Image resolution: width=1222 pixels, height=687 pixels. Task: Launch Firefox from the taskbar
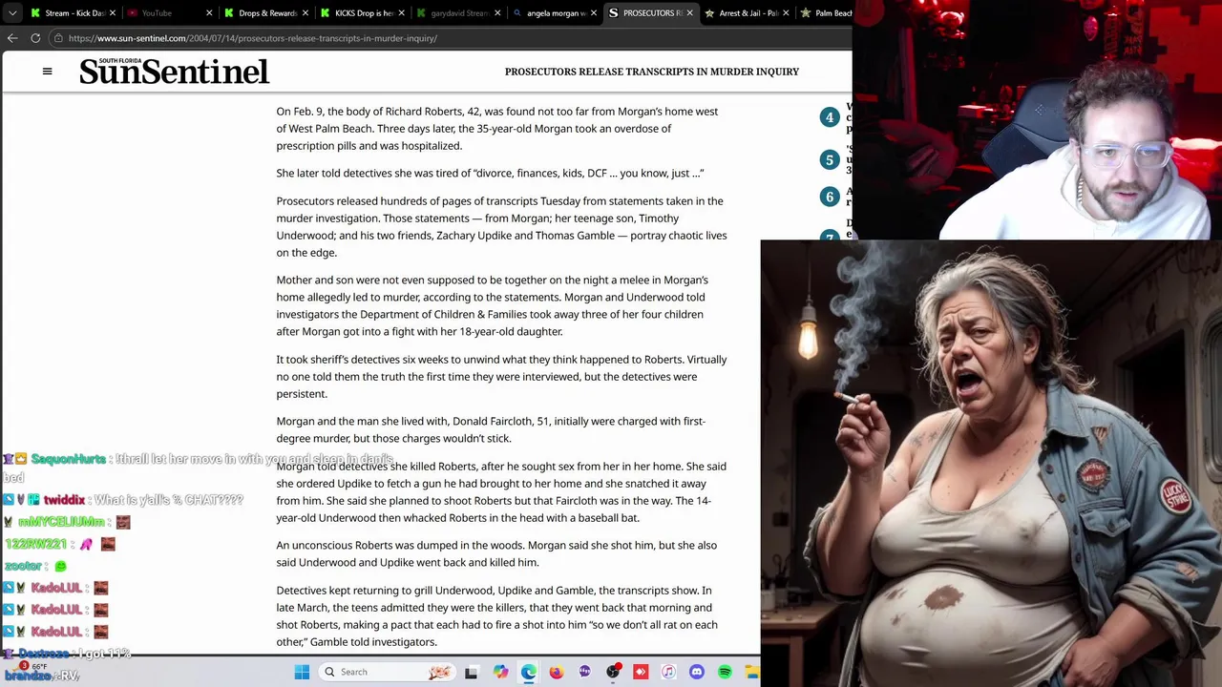(x=557, y=672)
